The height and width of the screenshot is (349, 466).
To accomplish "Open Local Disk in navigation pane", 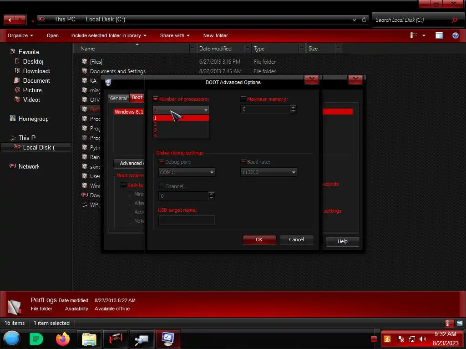I will click(x=35, y=147).
